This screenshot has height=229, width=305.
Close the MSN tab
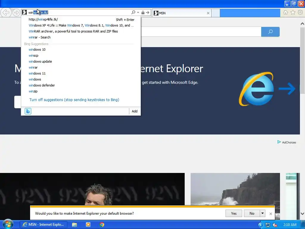(x=208, y=13)
